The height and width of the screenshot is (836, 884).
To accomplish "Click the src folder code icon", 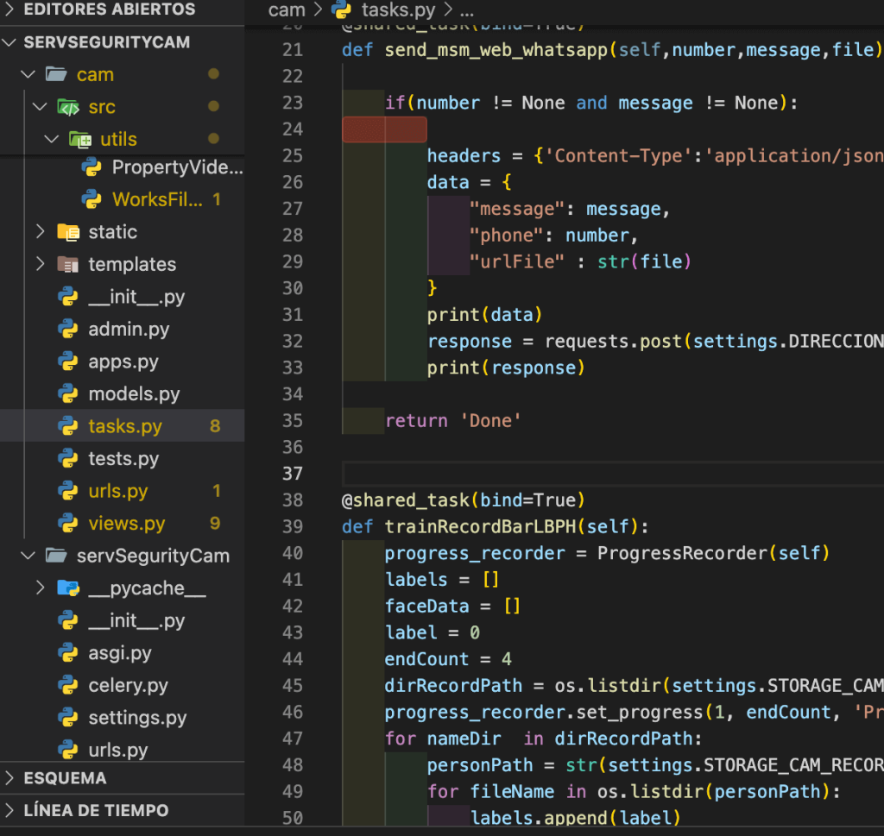I will pyautogui.click(x=68, y=107).
